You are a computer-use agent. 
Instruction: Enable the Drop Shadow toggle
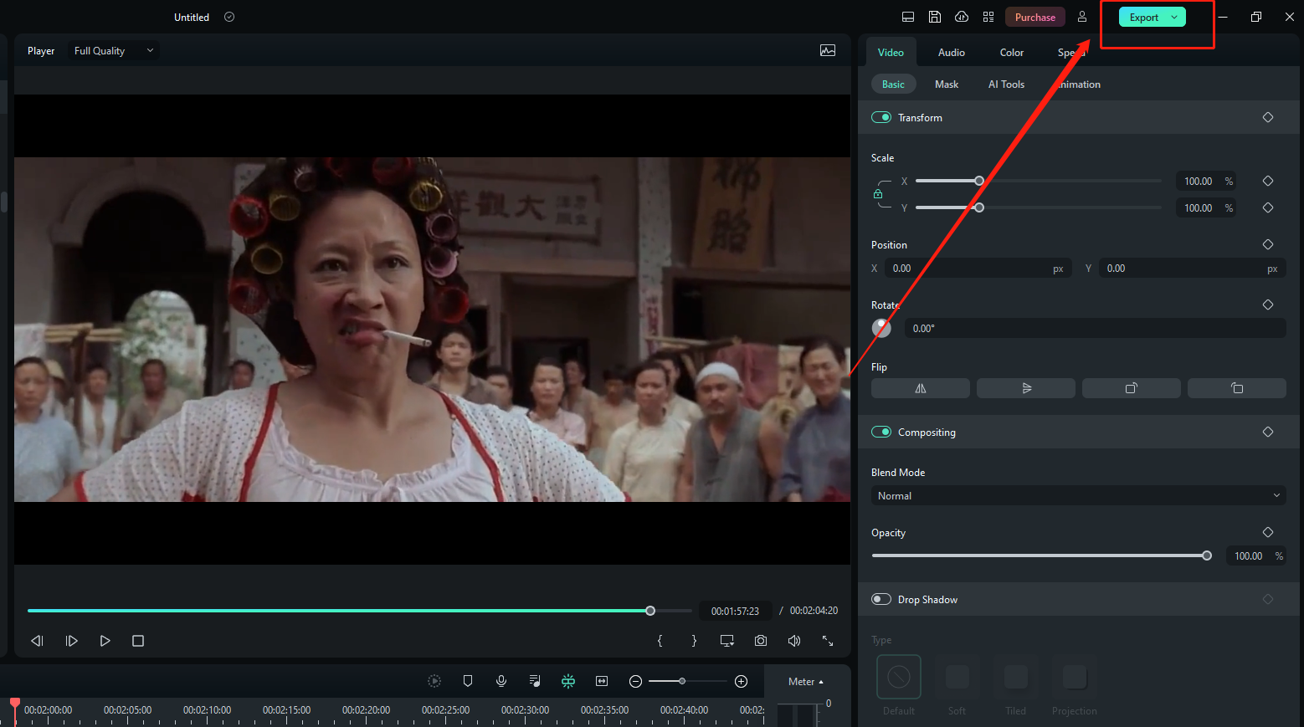881,600
